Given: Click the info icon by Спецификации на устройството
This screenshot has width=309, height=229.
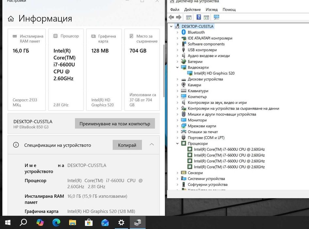Looking at the screenshot, I should click(16, 145).
